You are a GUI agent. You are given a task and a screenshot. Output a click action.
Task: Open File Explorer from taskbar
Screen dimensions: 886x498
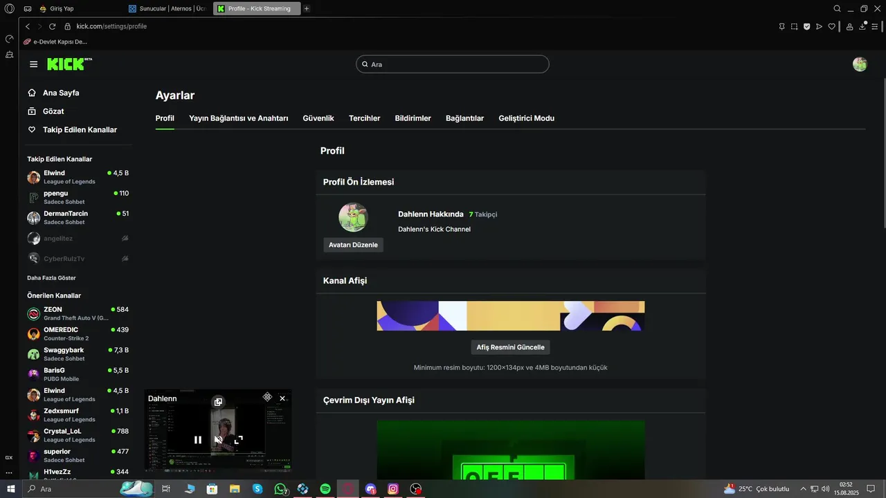(235, 489)
